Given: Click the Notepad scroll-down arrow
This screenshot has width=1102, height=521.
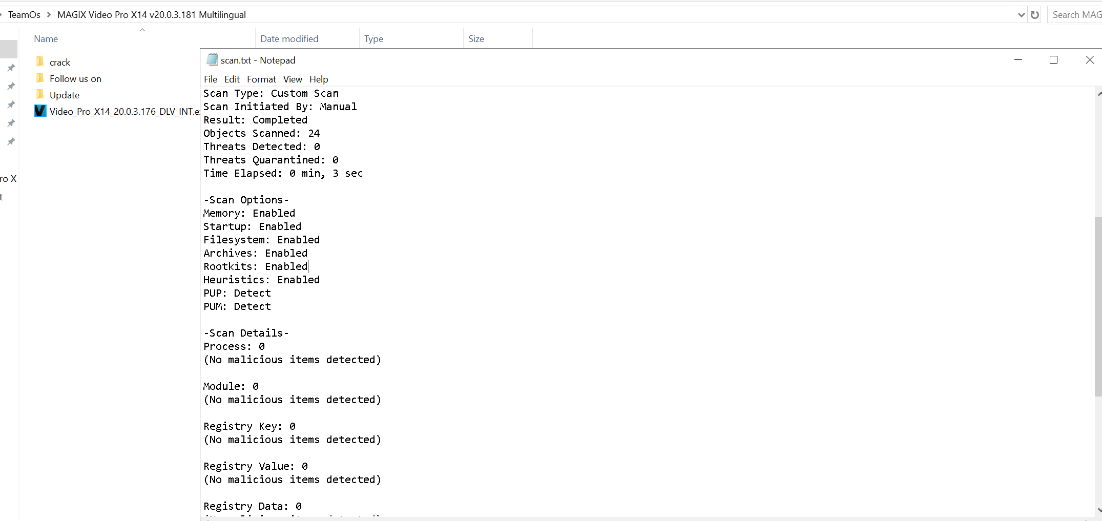Looking at the screenshot, I should (1098, 510).
